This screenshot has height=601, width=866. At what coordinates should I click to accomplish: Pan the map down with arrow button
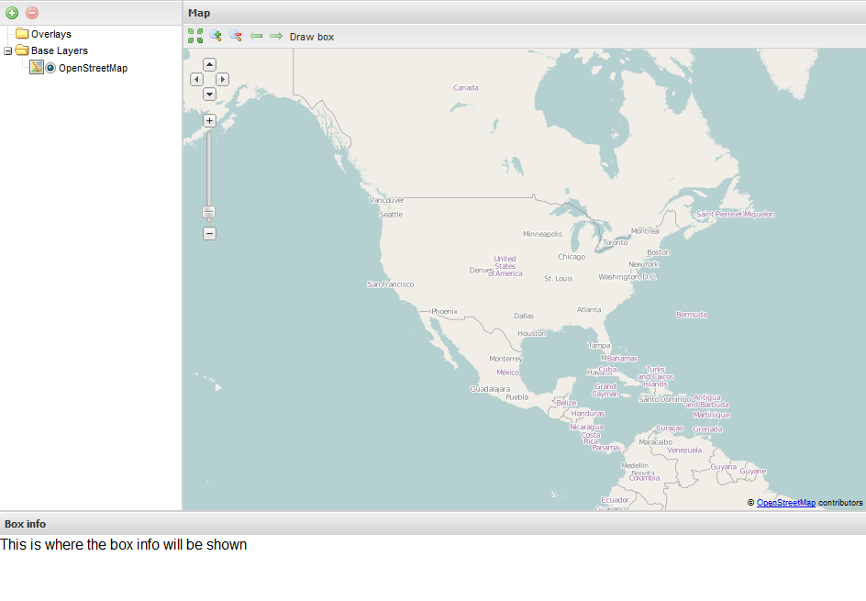209,95
